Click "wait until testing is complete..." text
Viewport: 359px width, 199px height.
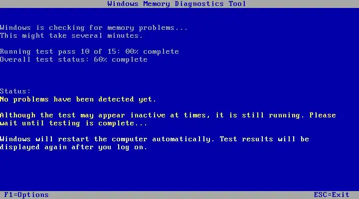tap(73, 123)
